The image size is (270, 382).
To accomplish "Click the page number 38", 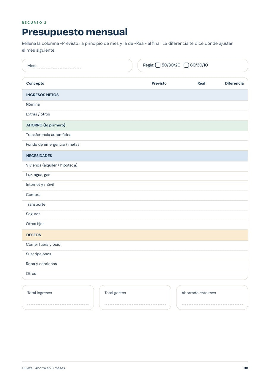I will 246,368.
